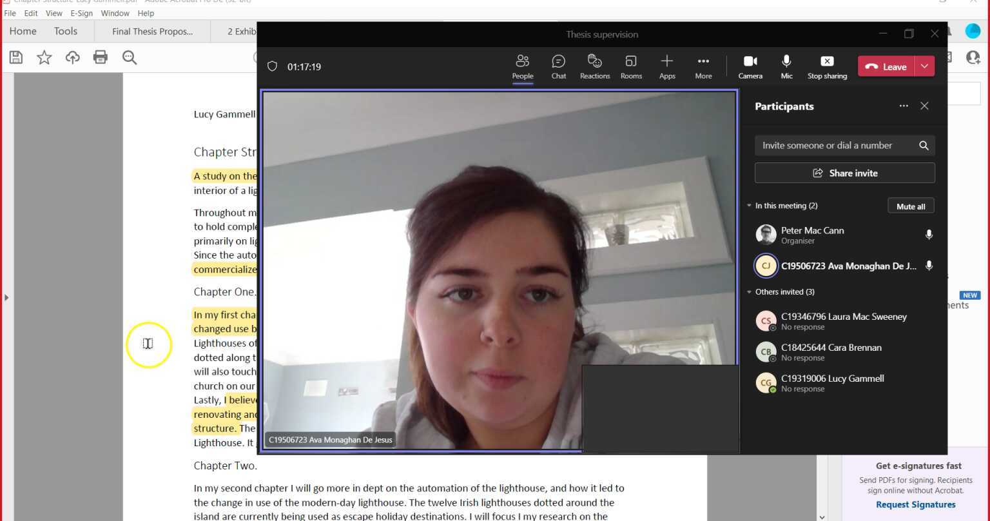
Task: Click the Mute all button
Action: pos(911,206)
